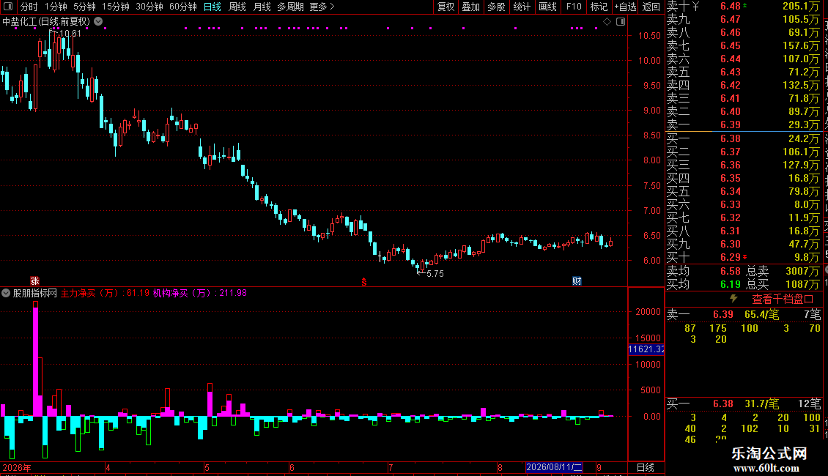Open 查看千档盘口 link
Image resolution: width=828 pixels, height=476 pixels.
click(x=783, y=300)
